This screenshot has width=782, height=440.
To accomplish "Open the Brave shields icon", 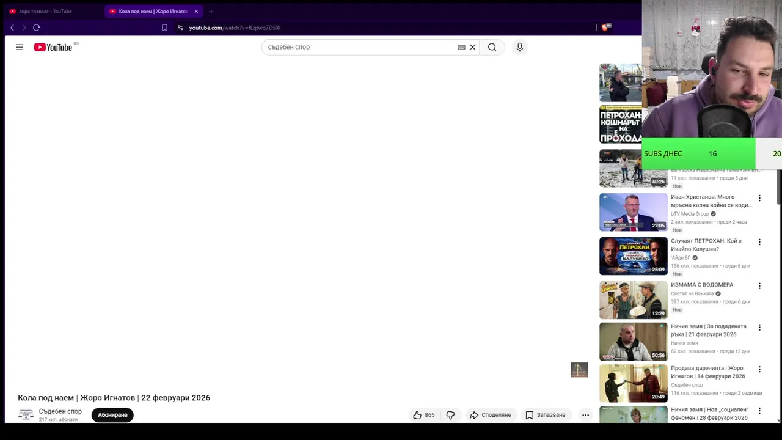I will pyautogui.click(x=605, y=28).
